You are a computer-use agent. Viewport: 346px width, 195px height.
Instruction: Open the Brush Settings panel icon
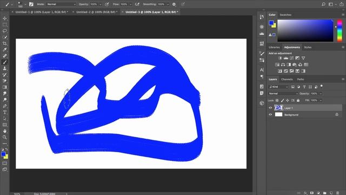(262, 53)
